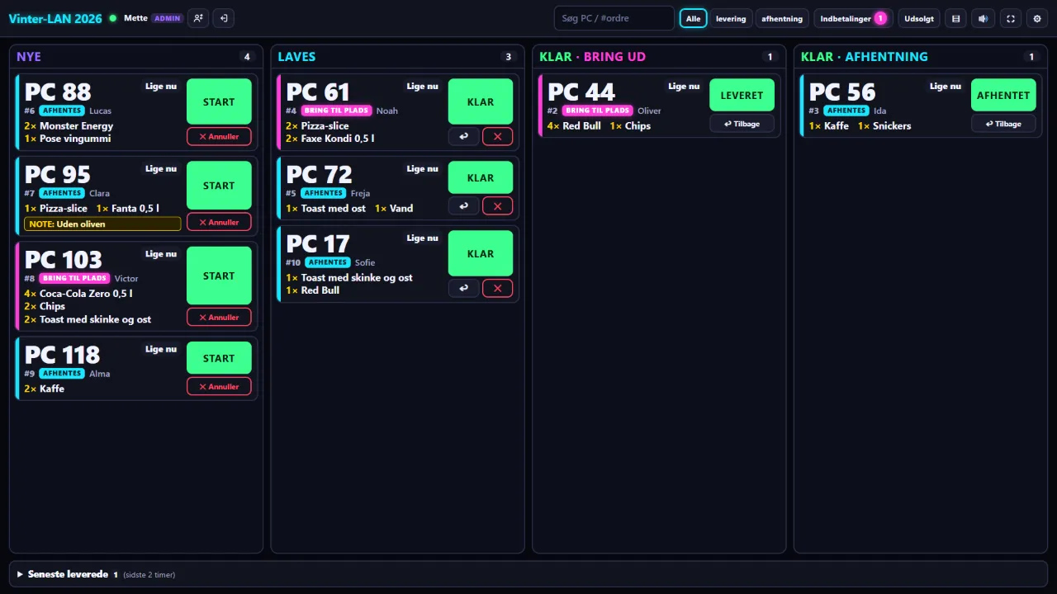This screenshot has height=594, width=1057.
Task: Send PC 17 order back with return arrow
Action: 464,288
